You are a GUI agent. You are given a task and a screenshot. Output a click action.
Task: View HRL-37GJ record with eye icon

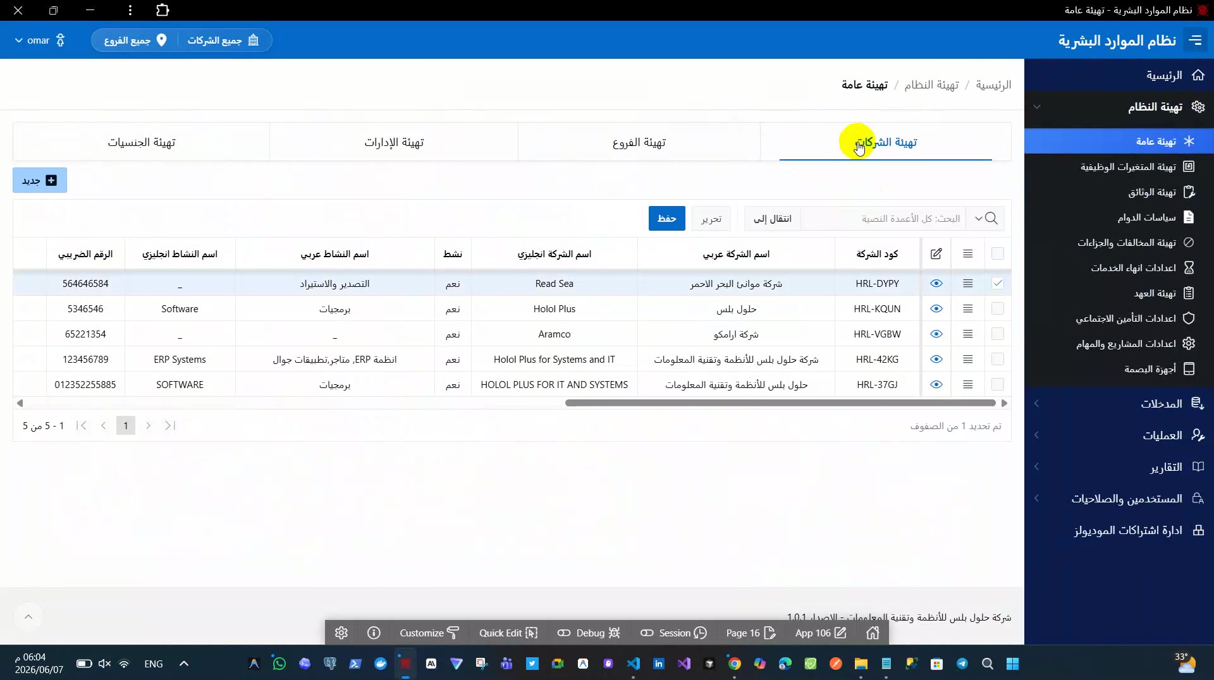(x=936, y=385)
